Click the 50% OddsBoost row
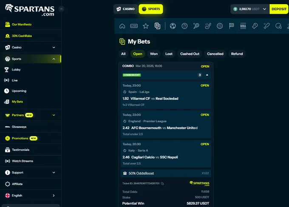 coord(166,173)
